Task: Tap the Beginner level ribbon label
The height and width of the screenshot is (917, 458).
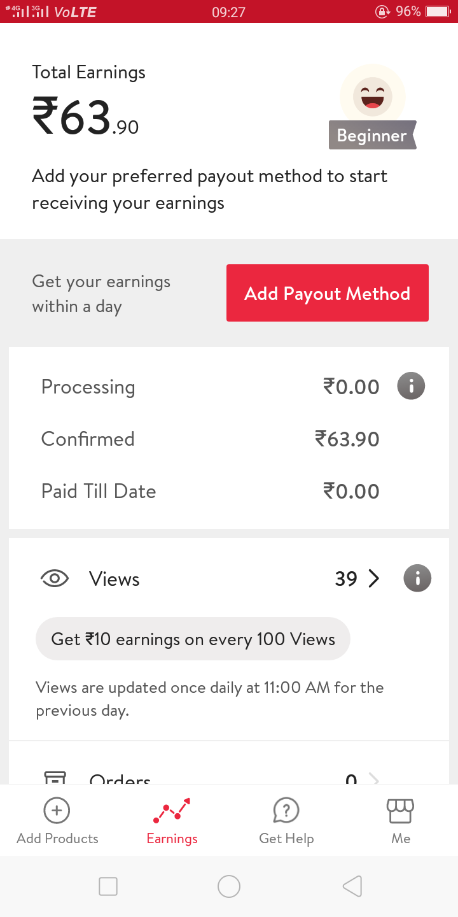Action: (x=373, y=135)
